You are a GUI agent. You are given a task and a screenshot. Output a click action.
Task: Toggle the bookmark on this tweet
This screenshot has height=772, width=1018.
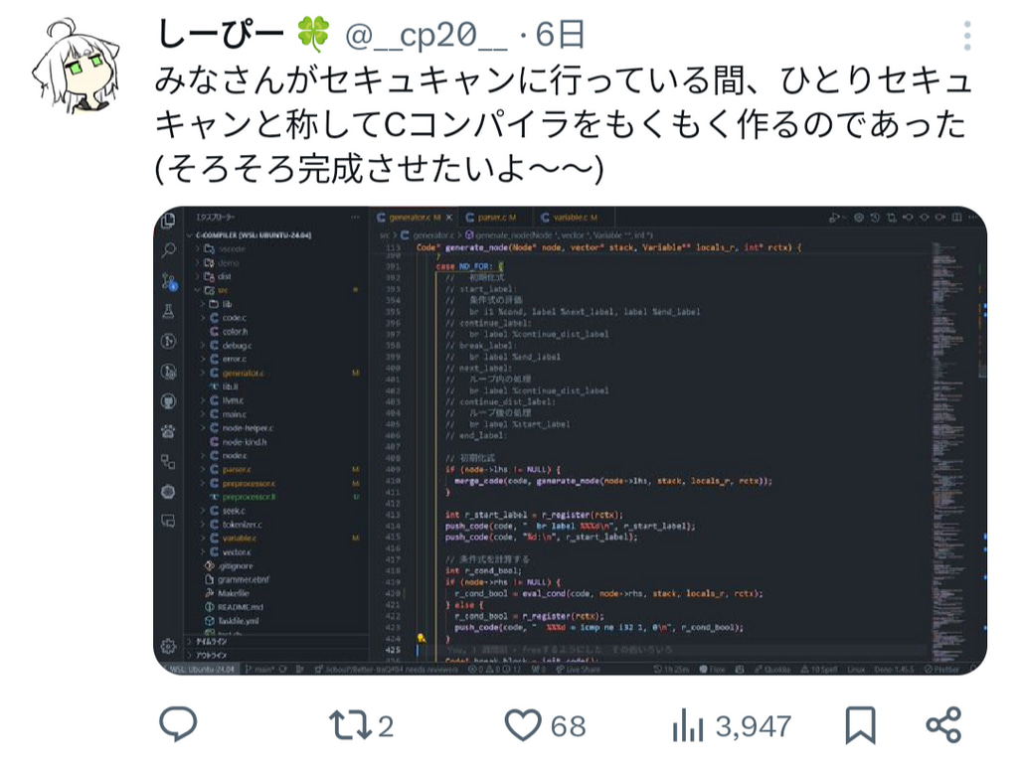coord(860,724)
